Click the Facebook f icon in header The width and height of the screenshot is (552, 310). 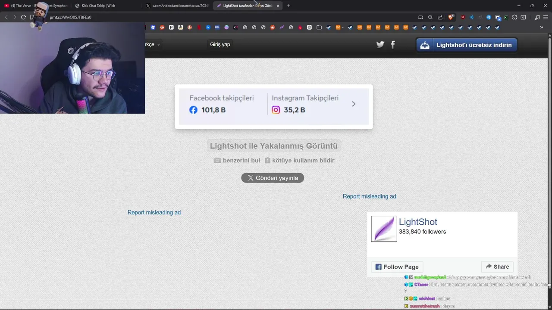tap(393, 44)
